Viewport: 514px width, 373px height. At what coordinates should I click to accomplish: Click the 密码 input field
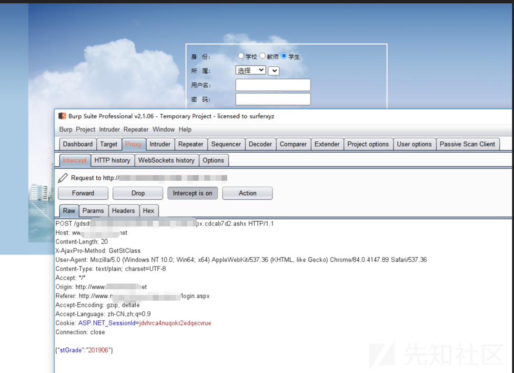(x=273, y=99)
